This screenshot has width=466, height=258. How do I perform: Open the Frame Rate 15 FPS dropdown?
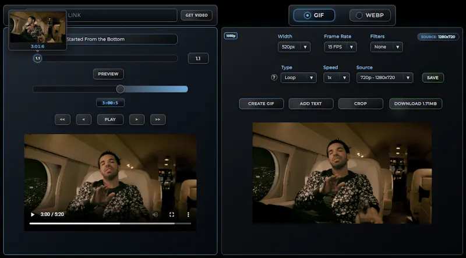[340, 47]
